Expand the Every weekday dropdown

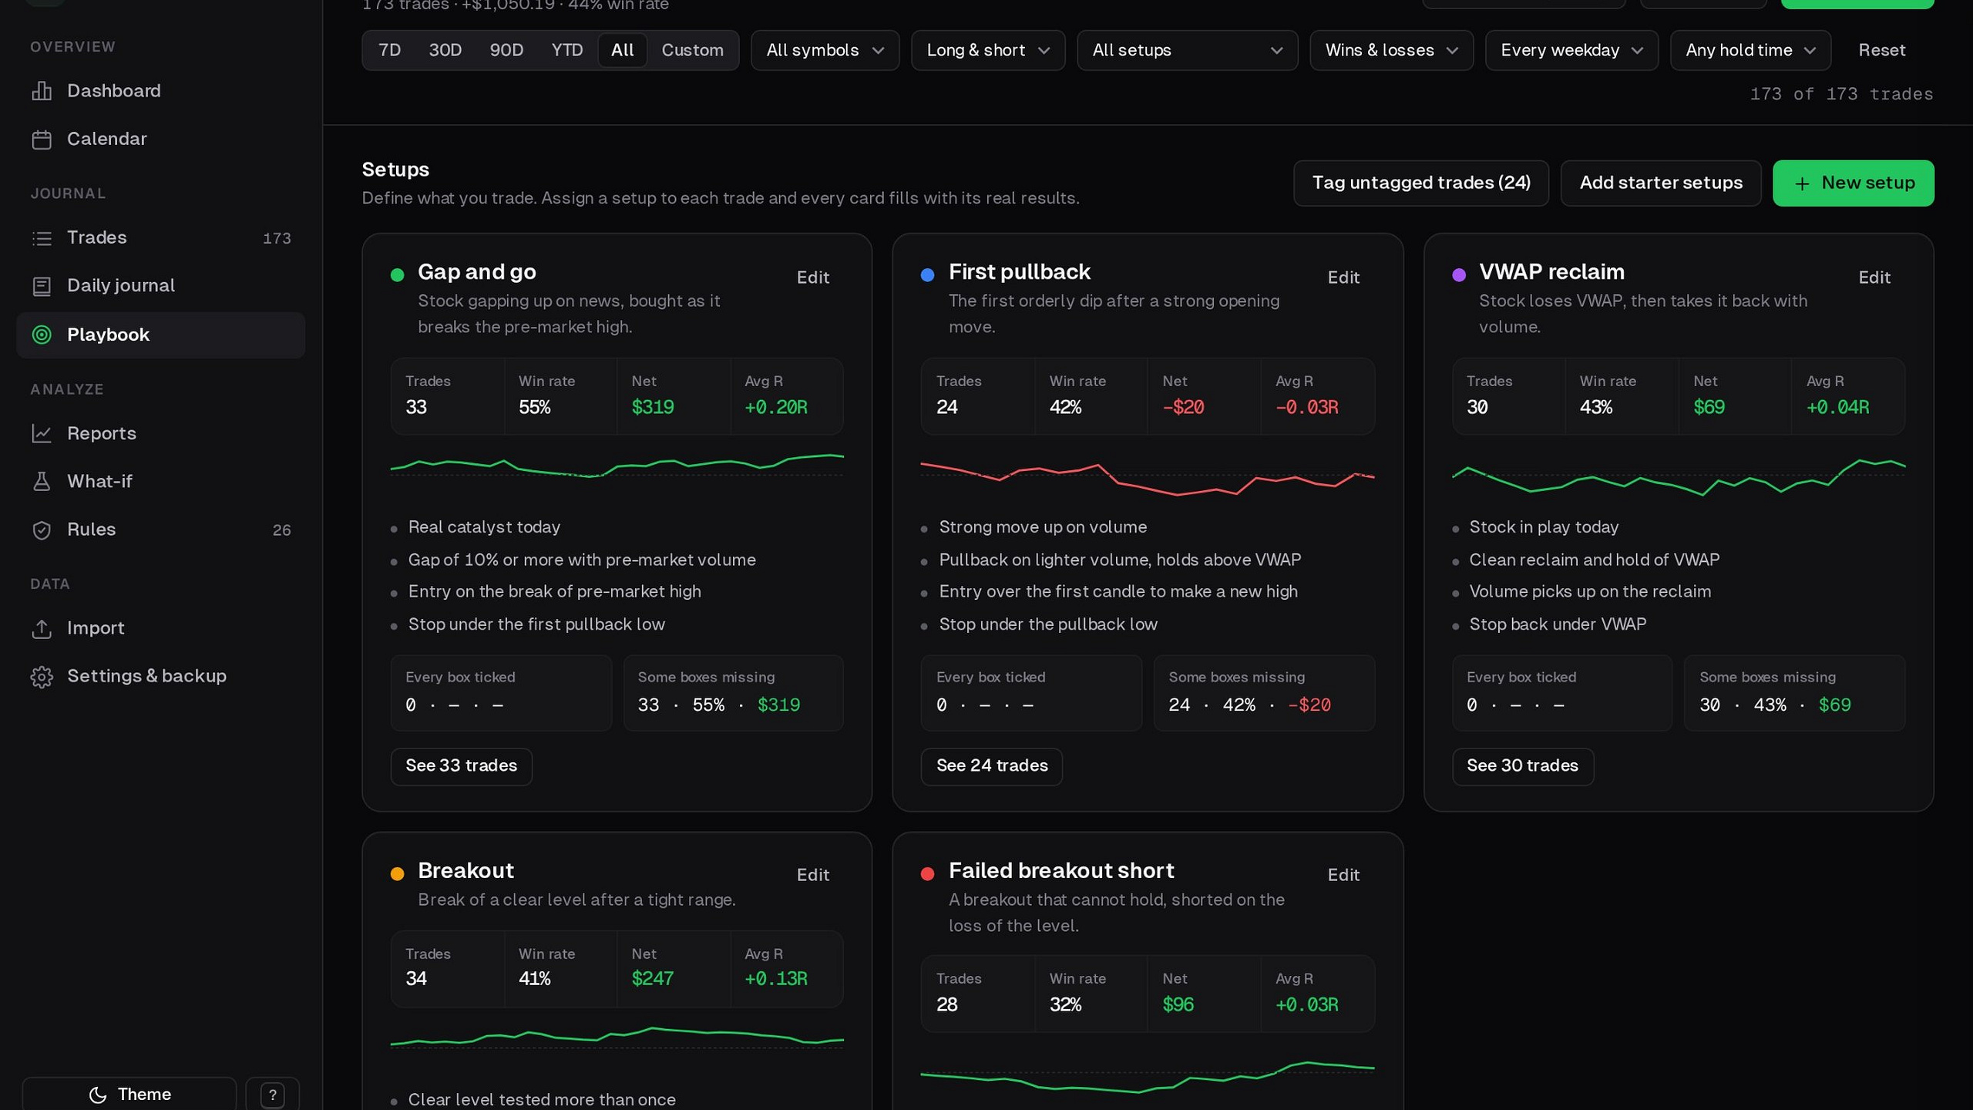tap(1571, 50)
